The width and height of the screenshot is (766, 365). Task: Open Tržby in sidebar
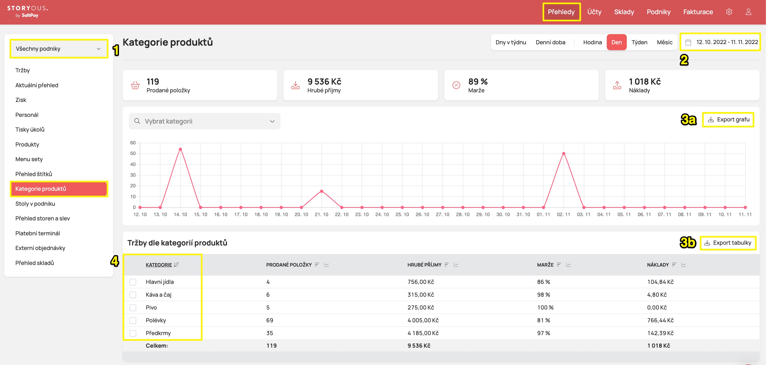pos(23,70)
